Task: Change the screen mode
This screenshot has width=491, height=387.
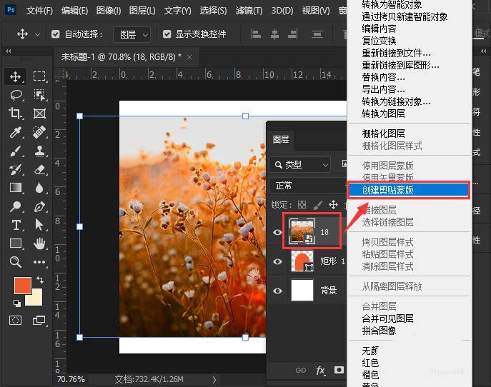Action: click(39, 320)
